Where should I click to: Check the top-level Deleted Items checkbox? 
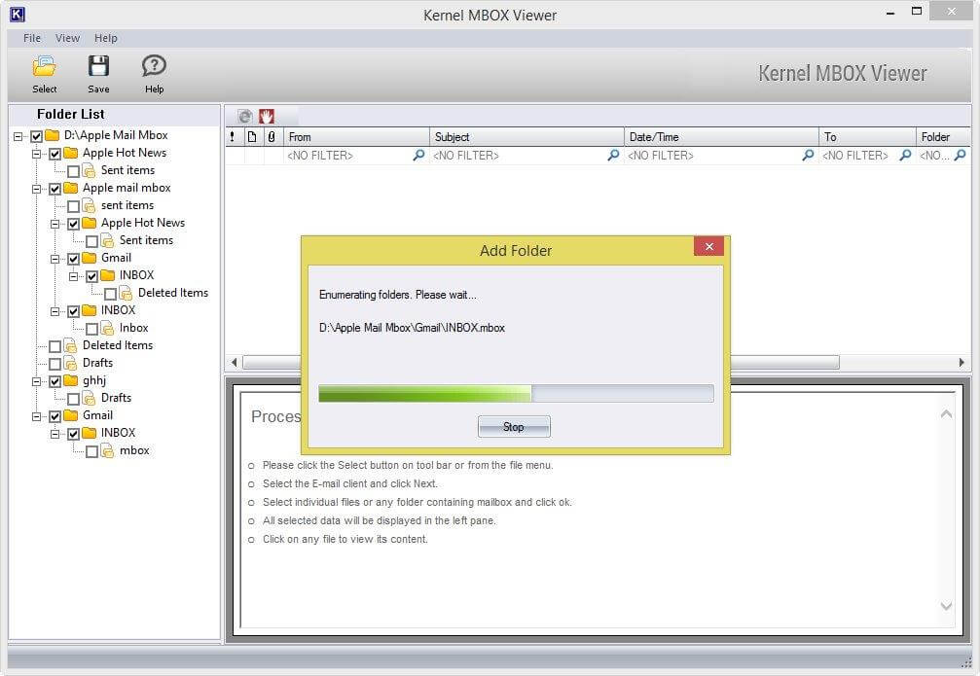pyautogui.click(x=55, y=346)
